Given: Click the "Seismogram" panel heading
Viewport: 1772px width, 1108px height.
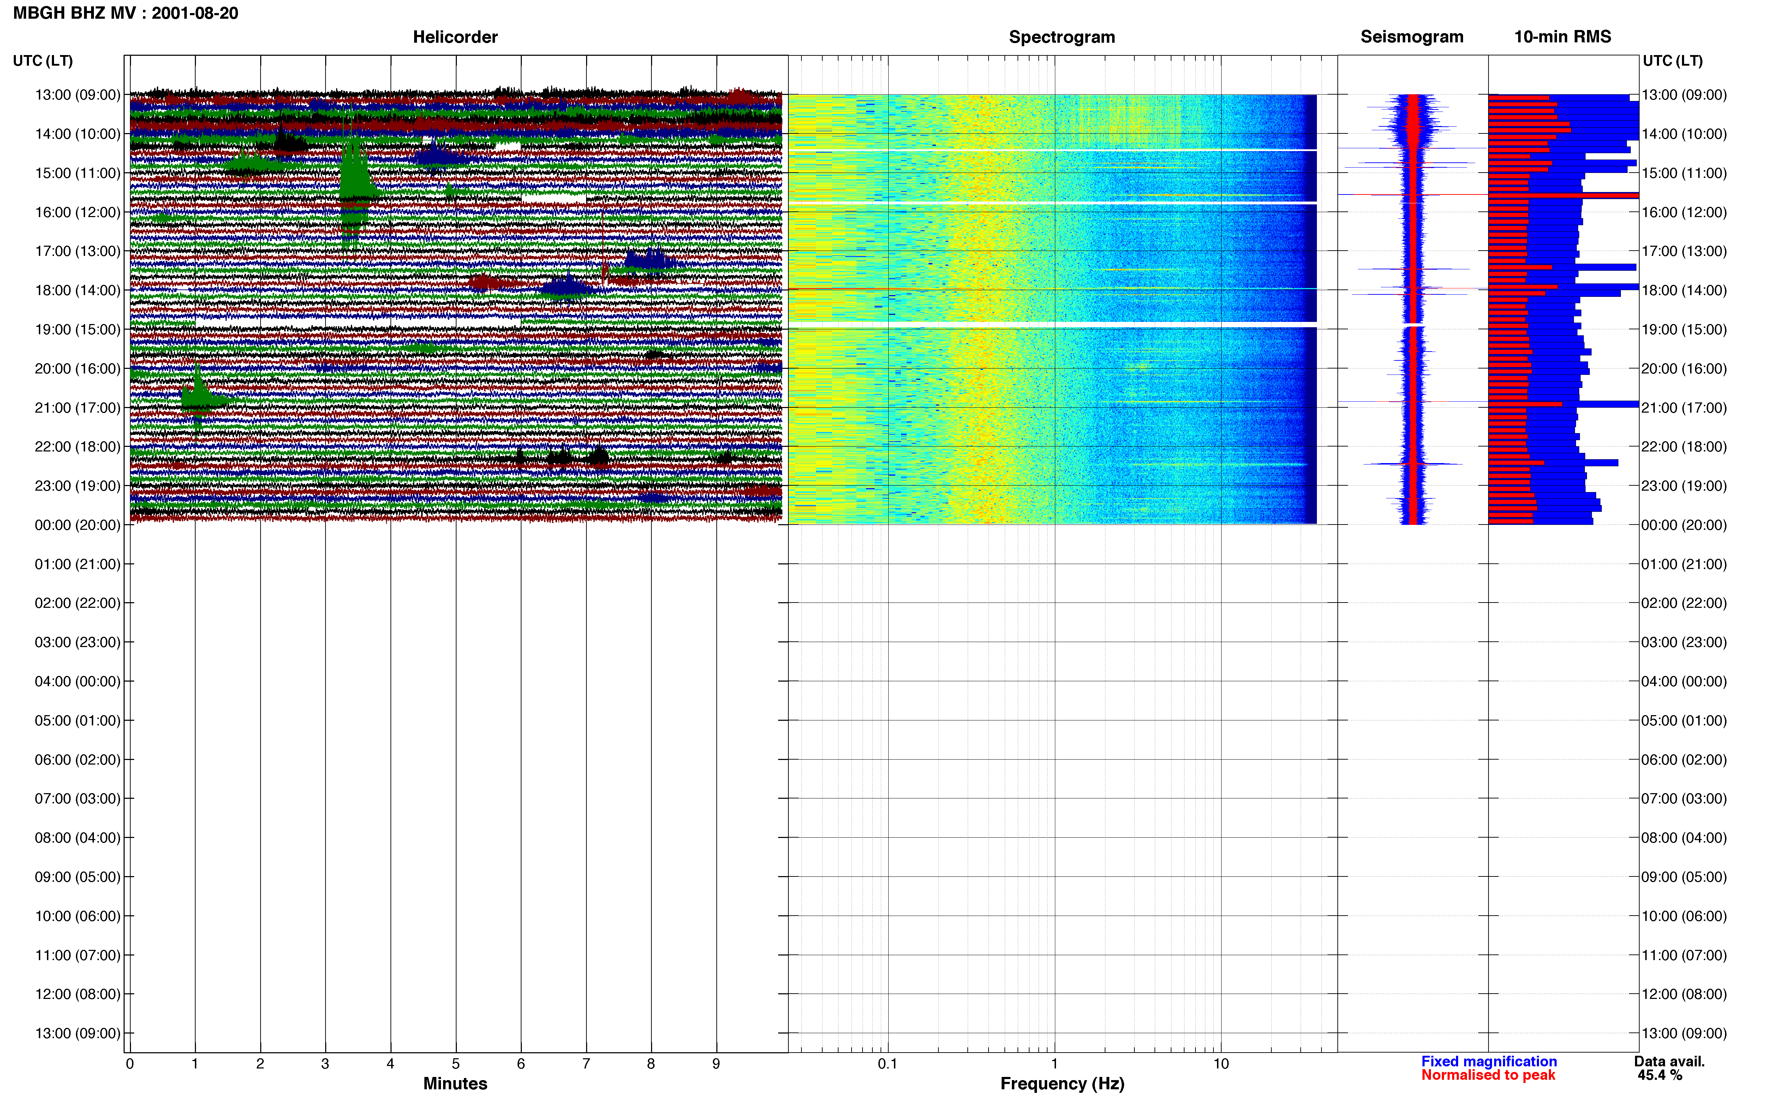Looking at the screenshot, I should click(x=1412, y=37).
